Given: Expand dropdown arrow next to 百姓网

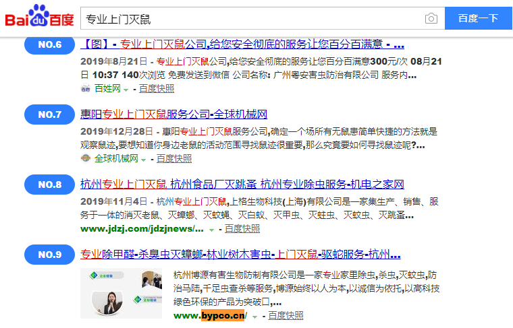Looking at the screenshot, I should point(126,90).
